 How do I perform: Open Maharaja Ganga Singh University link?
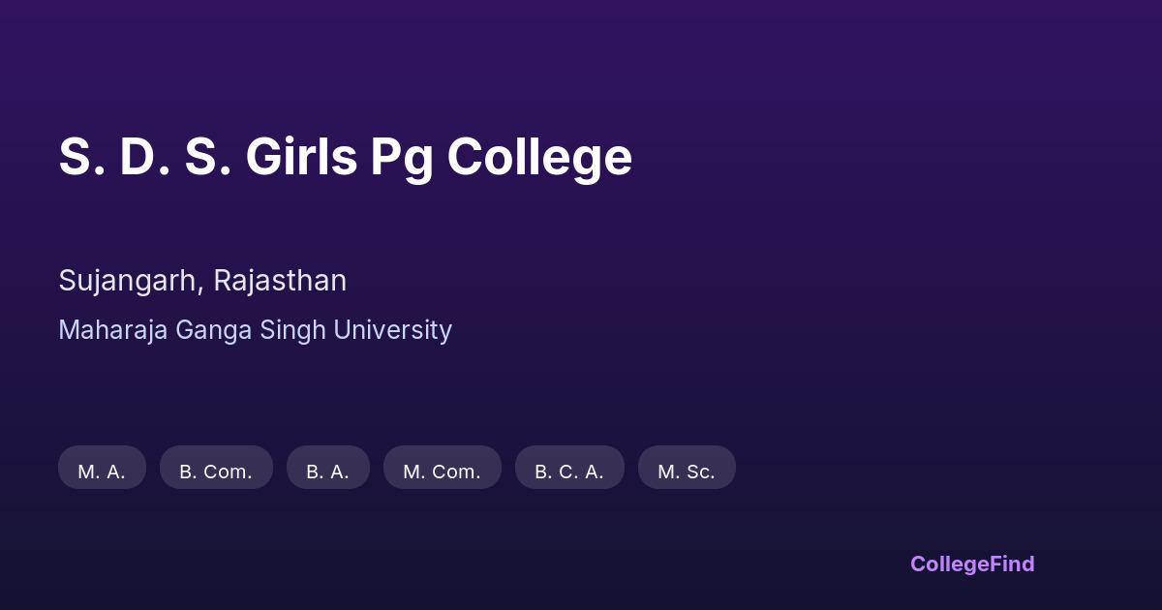255,330
